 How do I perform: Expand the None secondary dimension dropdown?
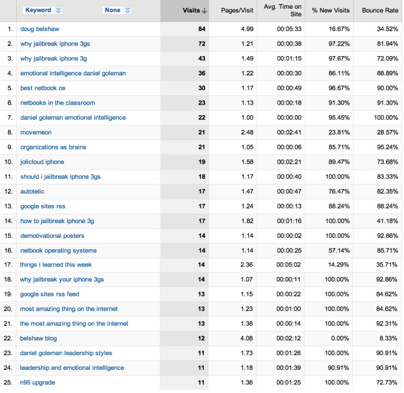click(x=117, y=10)
